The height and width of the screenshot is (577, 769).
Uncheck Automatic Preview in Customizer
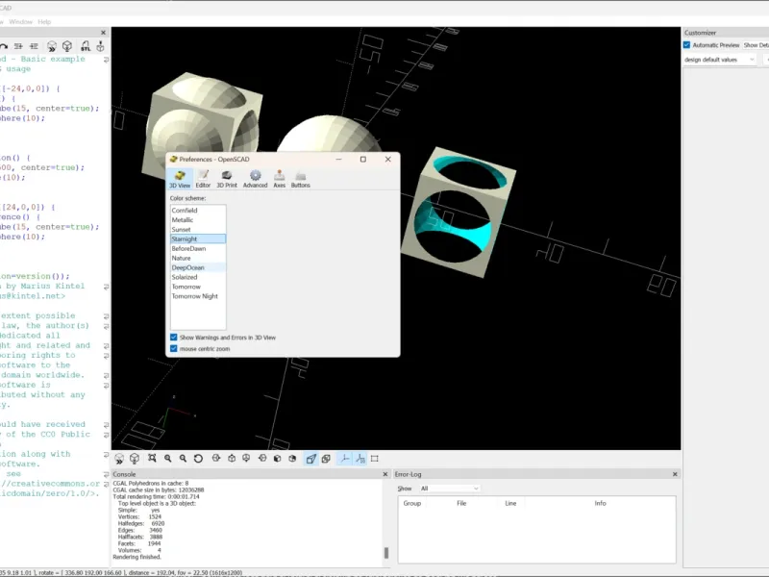pos(687,45)
